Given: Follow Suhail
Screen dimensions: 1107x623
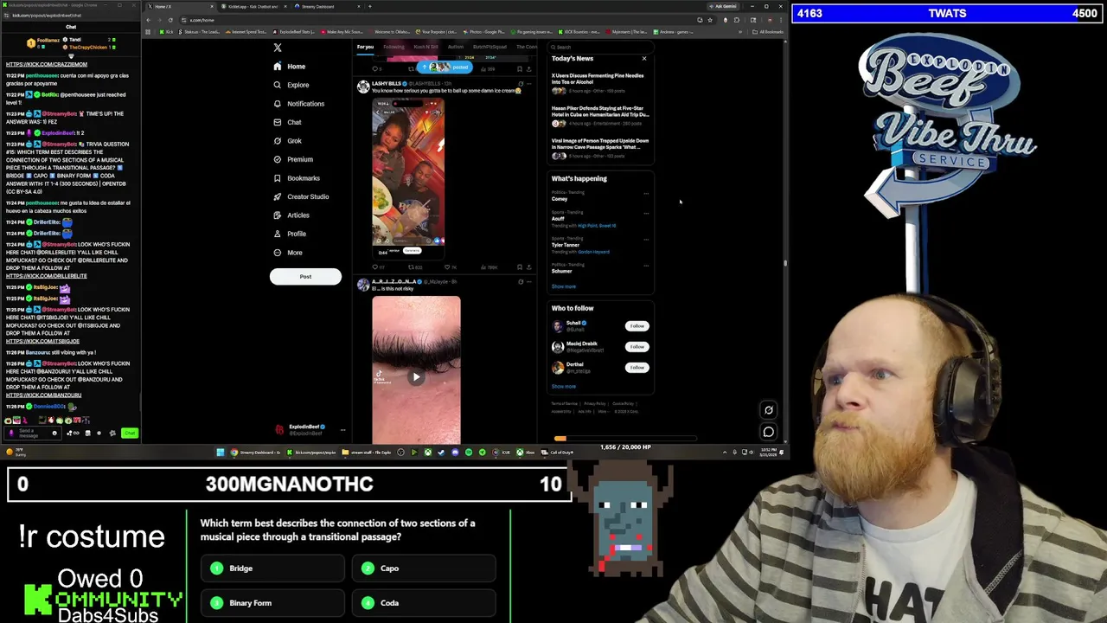Looking at the screenshot, I should (637, 326).
